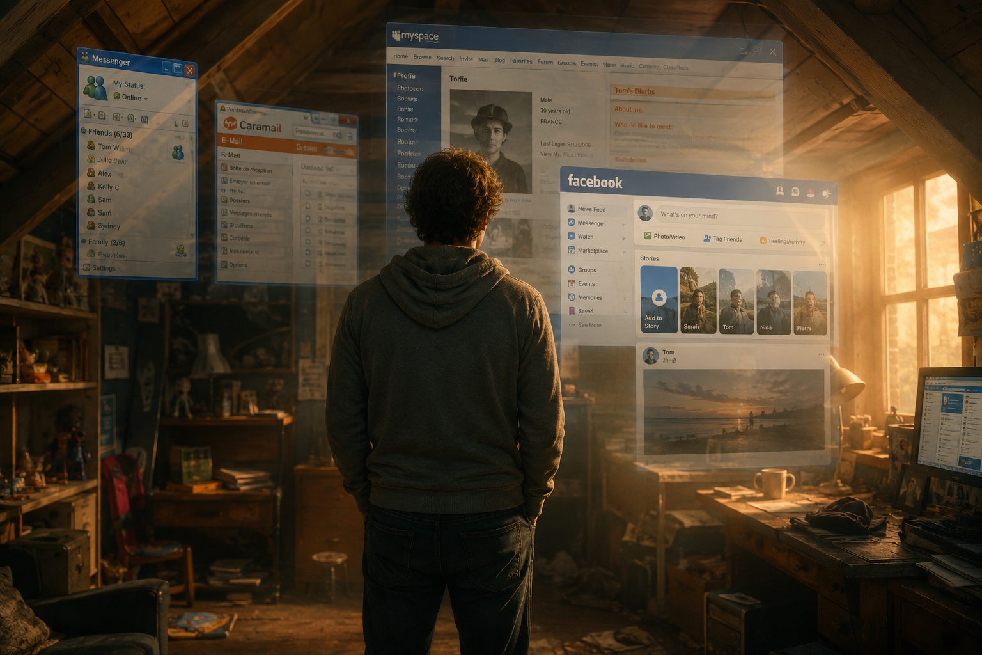This screenshot has height=655, width=982.
Task: Click the magnifier search icon in Messenger toolbar
Action: (144, 119)
